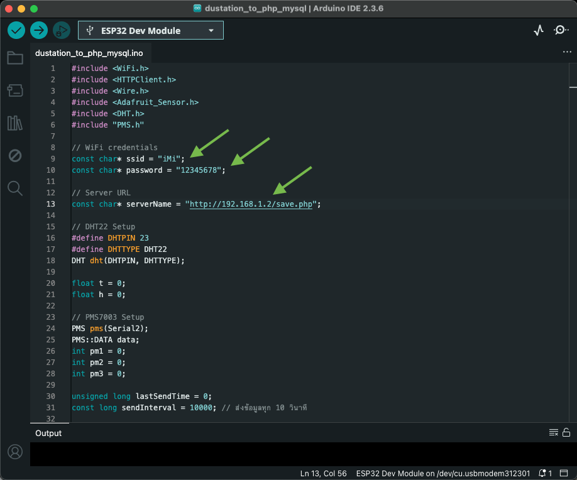This screenshot has height=480, width=577.
Task: Open the user account profile icon
Action: 15,452
